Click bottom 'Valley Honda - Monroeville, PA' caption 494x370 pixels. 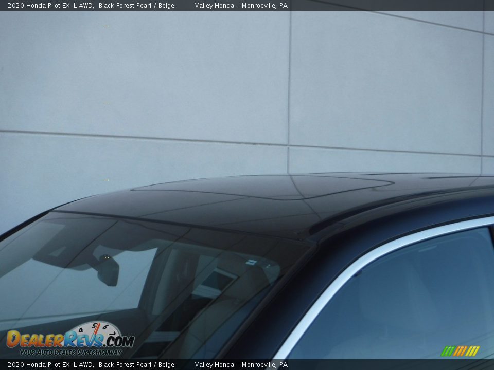(x=241, y=365)
